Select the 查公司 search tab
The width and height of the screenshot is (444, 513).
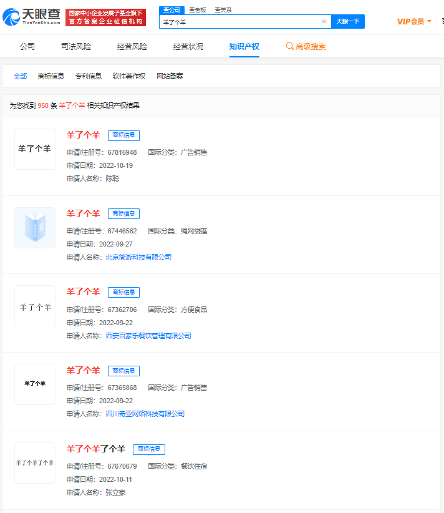(172, 10)
